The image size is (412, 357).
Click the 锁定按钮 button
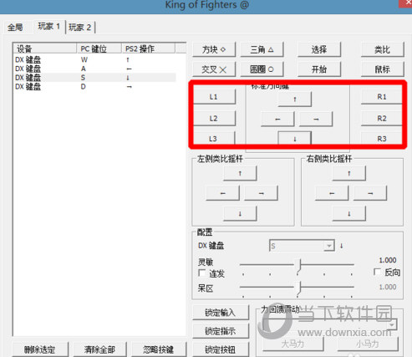click(221, 349)
